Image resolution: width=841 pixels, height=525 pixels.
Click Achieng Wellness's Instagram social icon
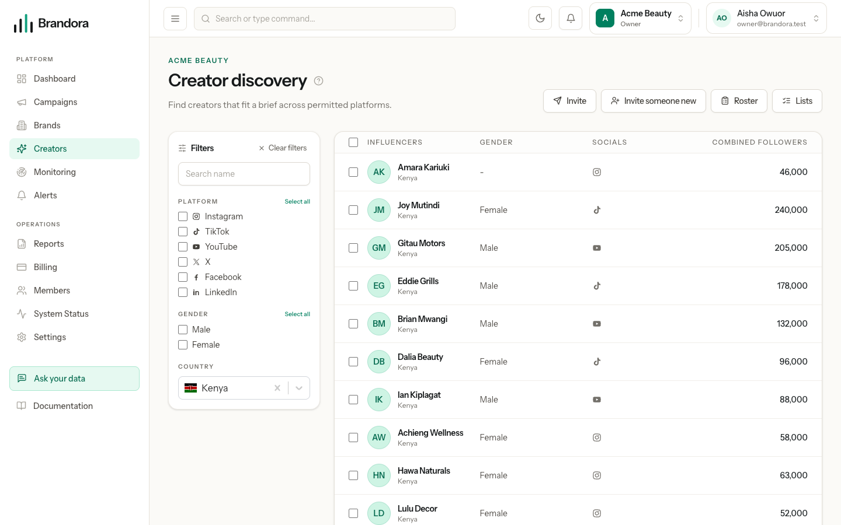tap(597, 437)
